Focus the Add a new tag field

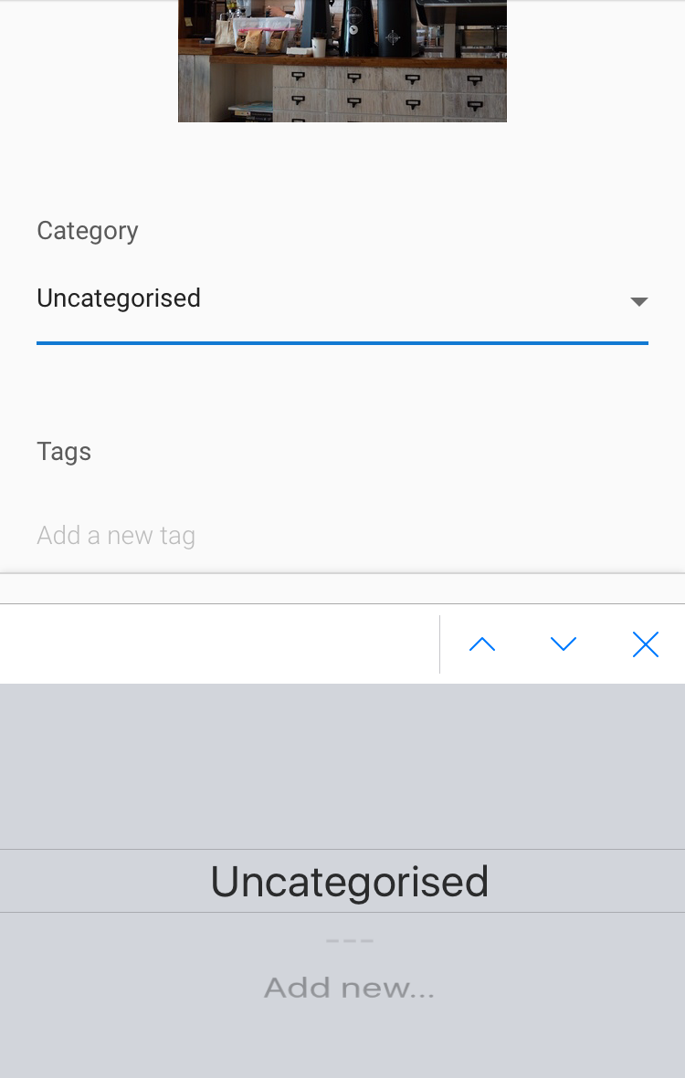(x=342, y=535)
